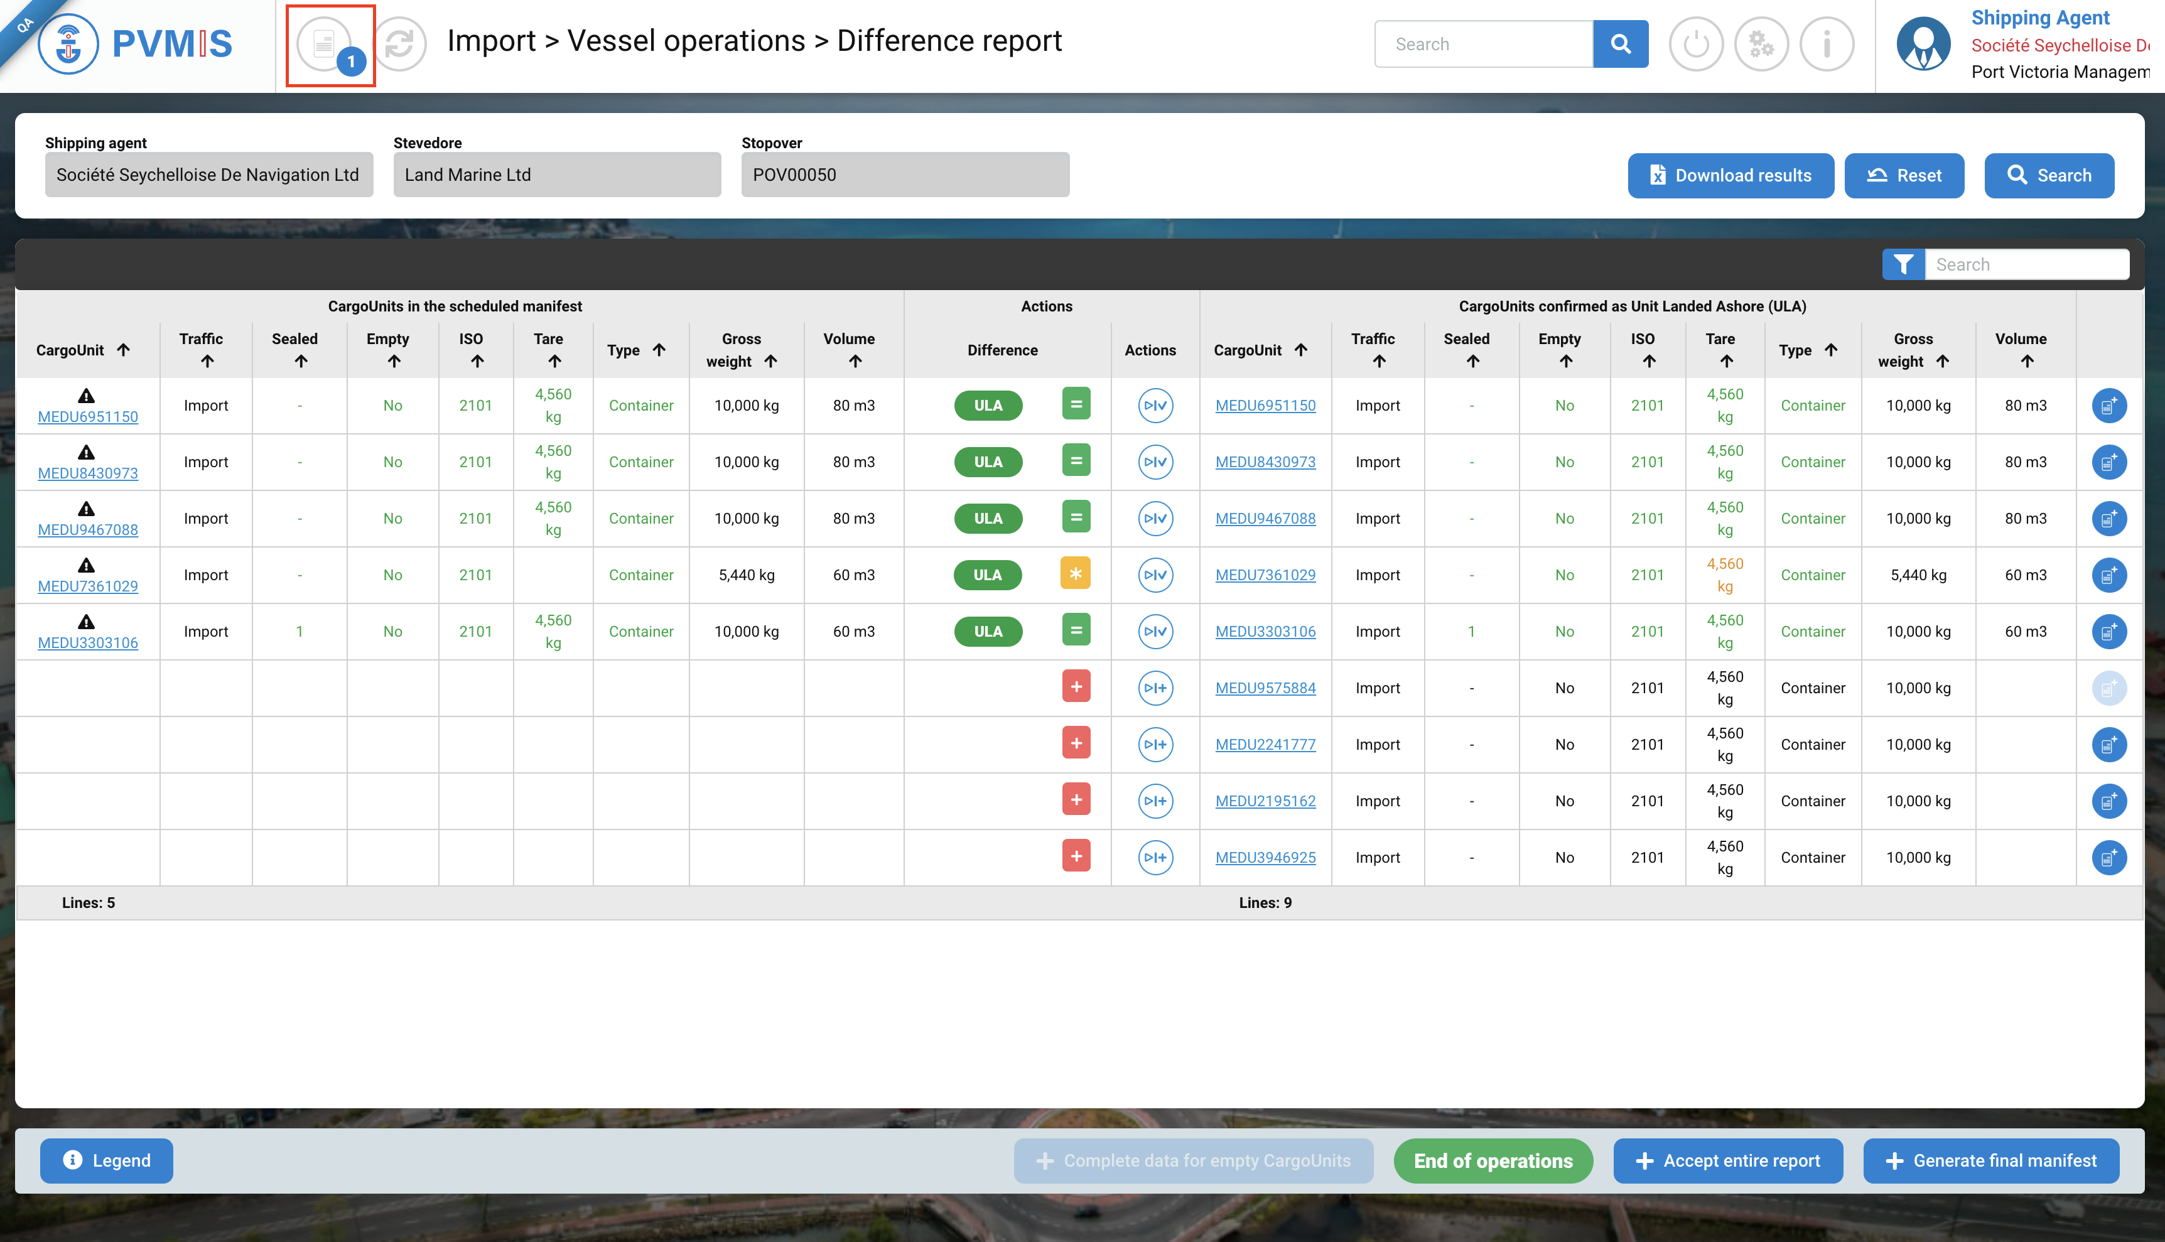Click the action icon in MEDU6951150 row
Image resolution: width=2165 pixels, height=1242 pixels.
coord(1155,405)
